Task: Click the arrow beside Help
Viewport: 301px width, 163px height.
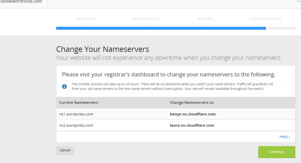Action: 289,137
